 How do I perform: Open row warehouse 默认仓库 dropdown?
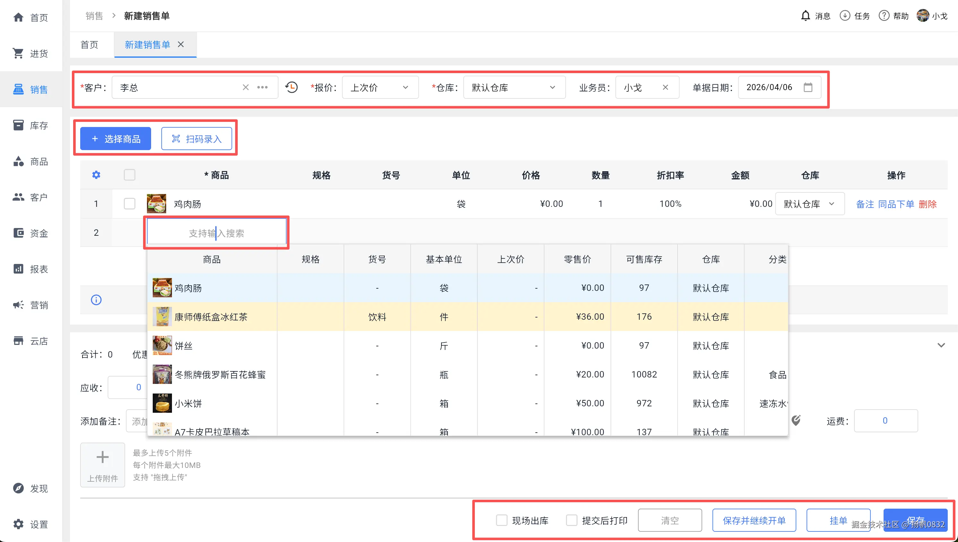pyautogui.click(x=809, y=204)
